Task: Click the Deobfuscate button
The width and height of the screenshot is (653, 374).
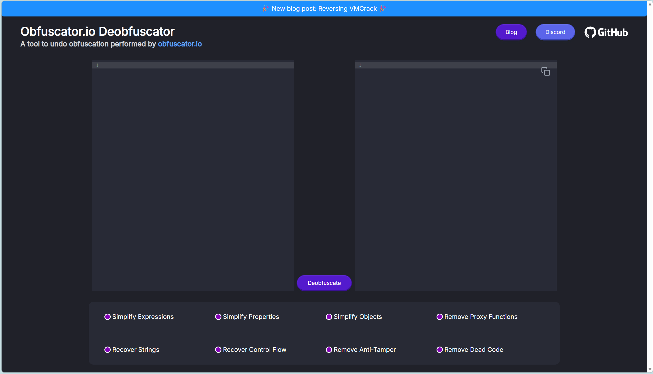Action: point(324,283)
